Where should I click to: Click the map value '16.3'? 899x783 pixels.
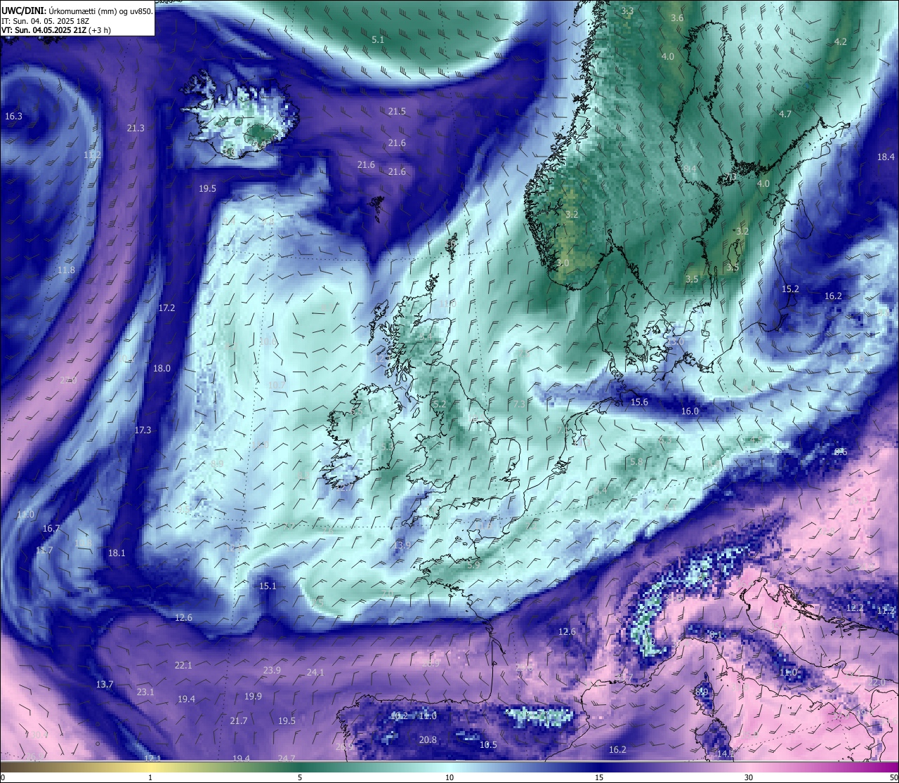[x=13, y=117]
